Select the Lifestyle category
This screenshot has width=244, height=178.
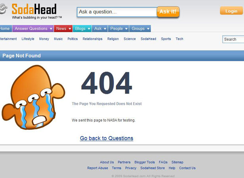coord(28,39)
